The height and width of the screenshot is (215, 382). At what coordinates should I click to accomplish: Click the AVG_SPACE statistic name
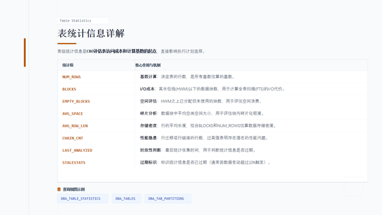(72, 113)
